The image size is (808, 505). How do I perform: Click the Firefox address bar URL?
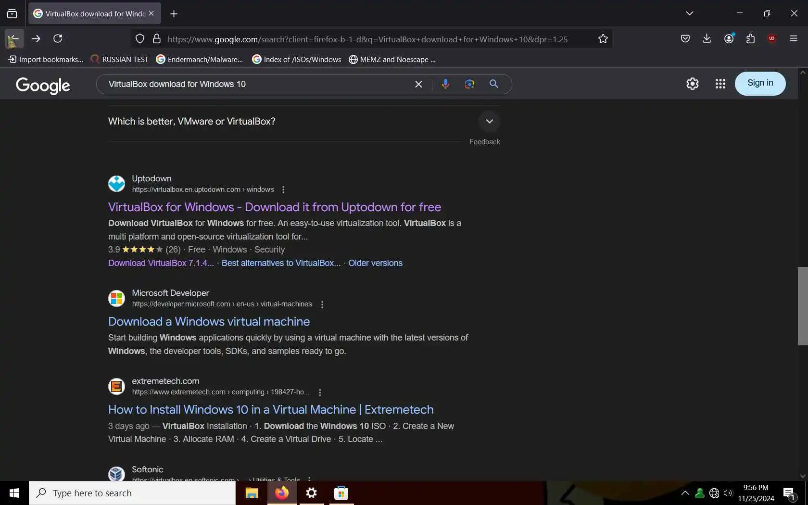point(367,39)
